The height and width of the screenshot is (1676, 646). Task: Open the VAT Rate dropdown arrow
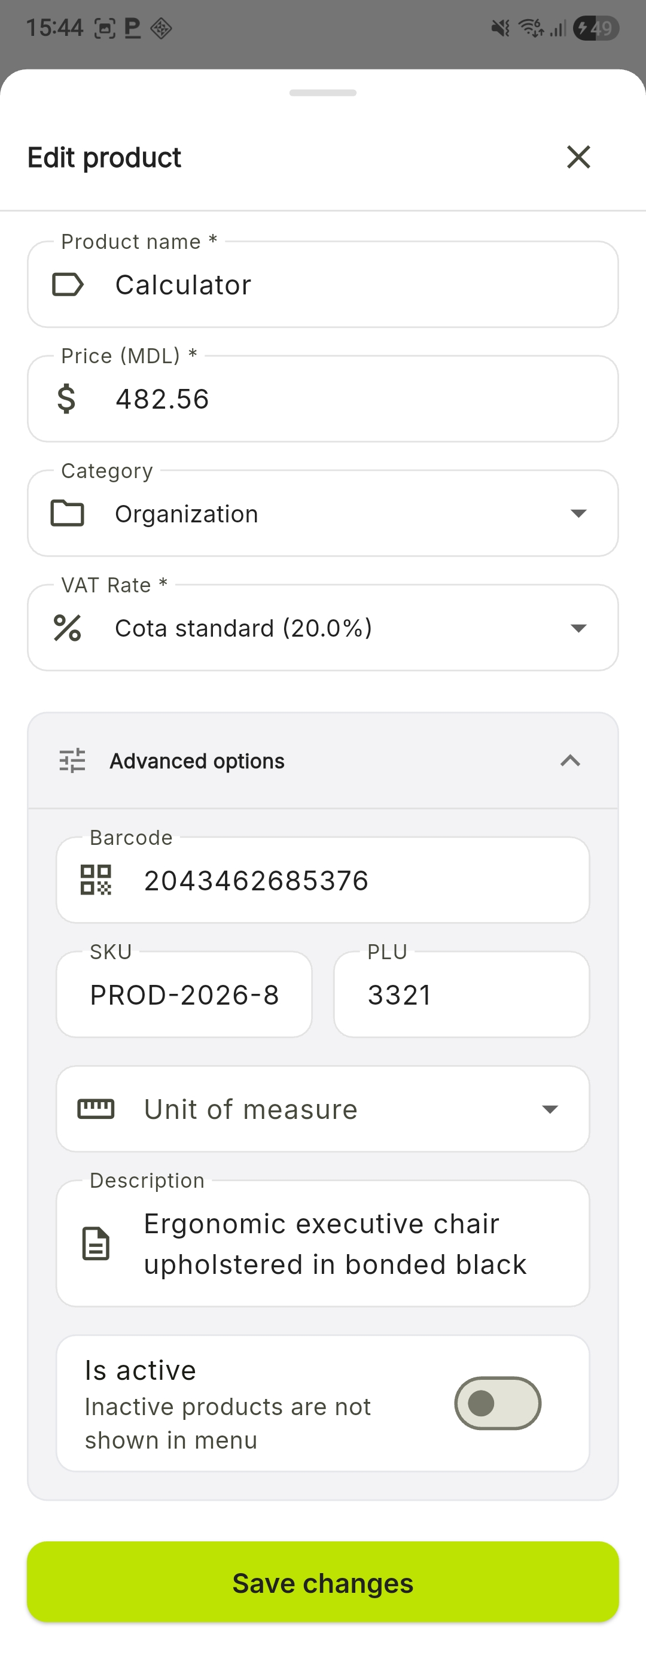[578, 628]
